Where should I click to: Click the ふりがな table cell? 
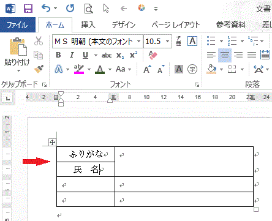click(x=86, y=154)
